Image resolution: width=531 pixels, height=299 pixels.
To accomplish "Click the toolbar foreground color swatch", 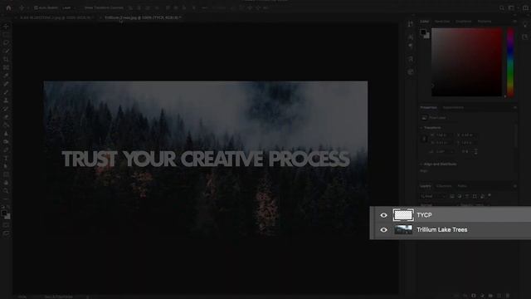I will [x=4, y=213].
